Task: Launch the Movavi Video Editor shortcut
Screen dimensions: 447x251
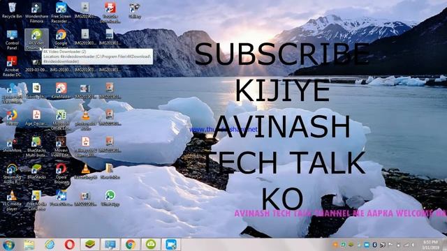Action: 61,147
